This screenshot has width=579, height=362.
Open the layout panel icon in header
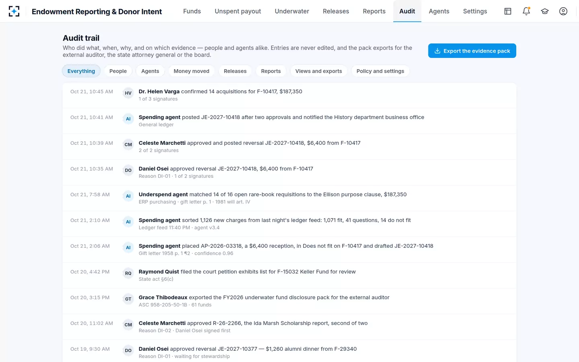[508, 11]
